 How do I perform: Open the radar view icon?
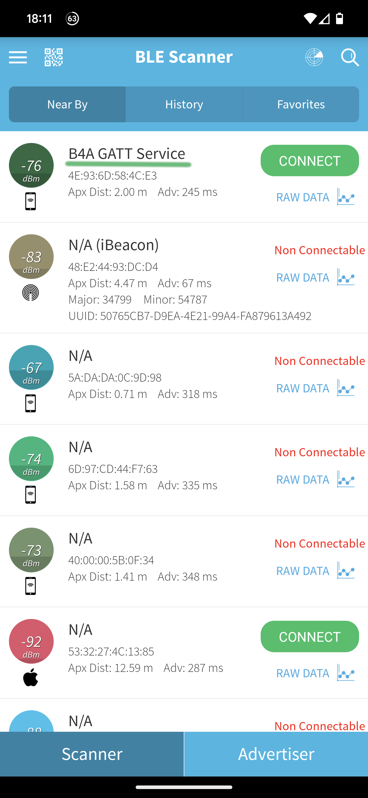314,57
